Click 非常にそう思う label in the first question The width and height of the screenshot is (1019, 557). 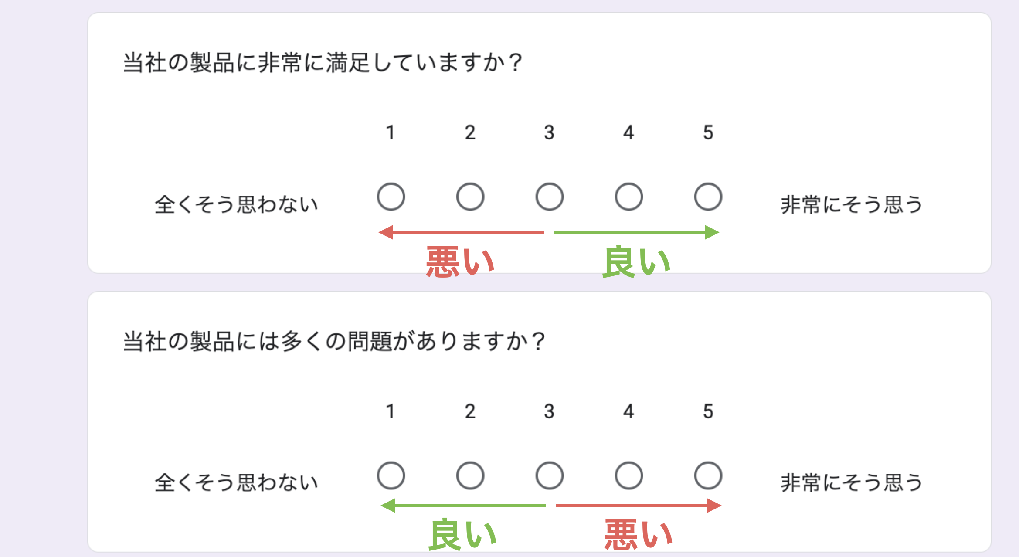[852, 204]
